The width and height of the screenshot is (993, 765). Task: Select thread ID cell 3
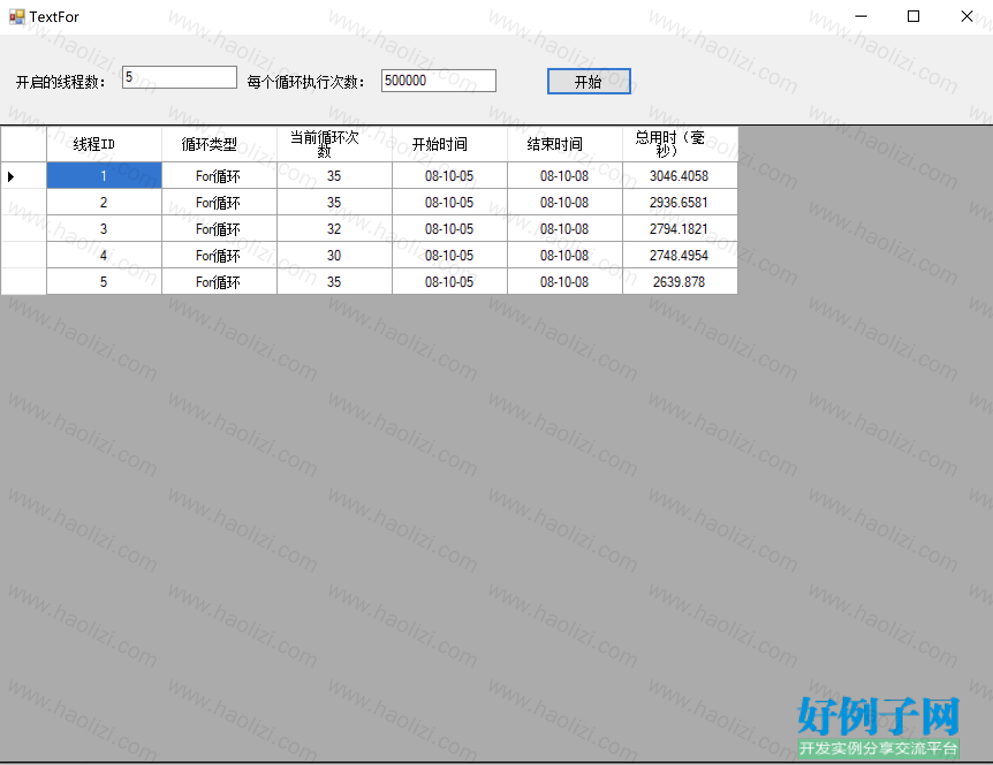pyautogui.click(x=104, y=229)
